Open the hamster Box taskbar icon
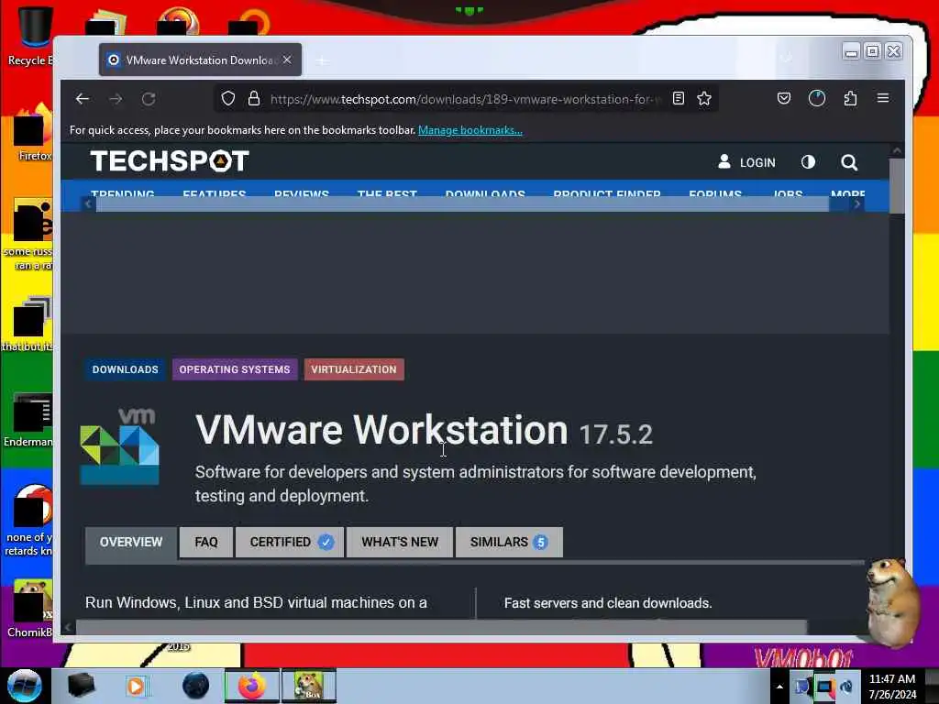 (x=309, y=686)
